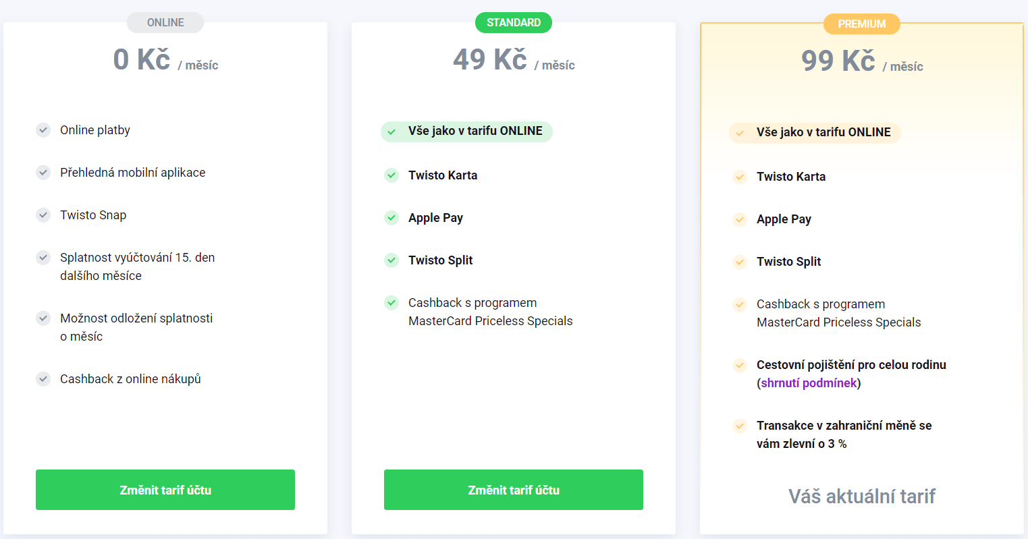Select the green STANDARD plan badge
This screenshot has height=539, width=1028.
514,23
